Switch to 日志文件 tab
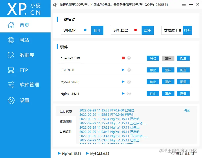202x158 pixels. coord(66,131)
